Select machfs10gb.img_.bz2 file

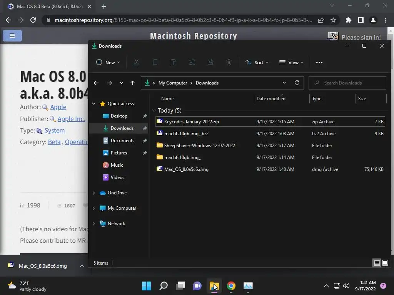coord(270,133)
